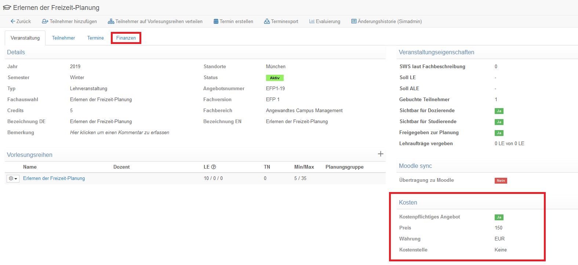
Task: Click Teilnehmer auf Vorlesungsreihen verteilen
Action: point(155,21)
